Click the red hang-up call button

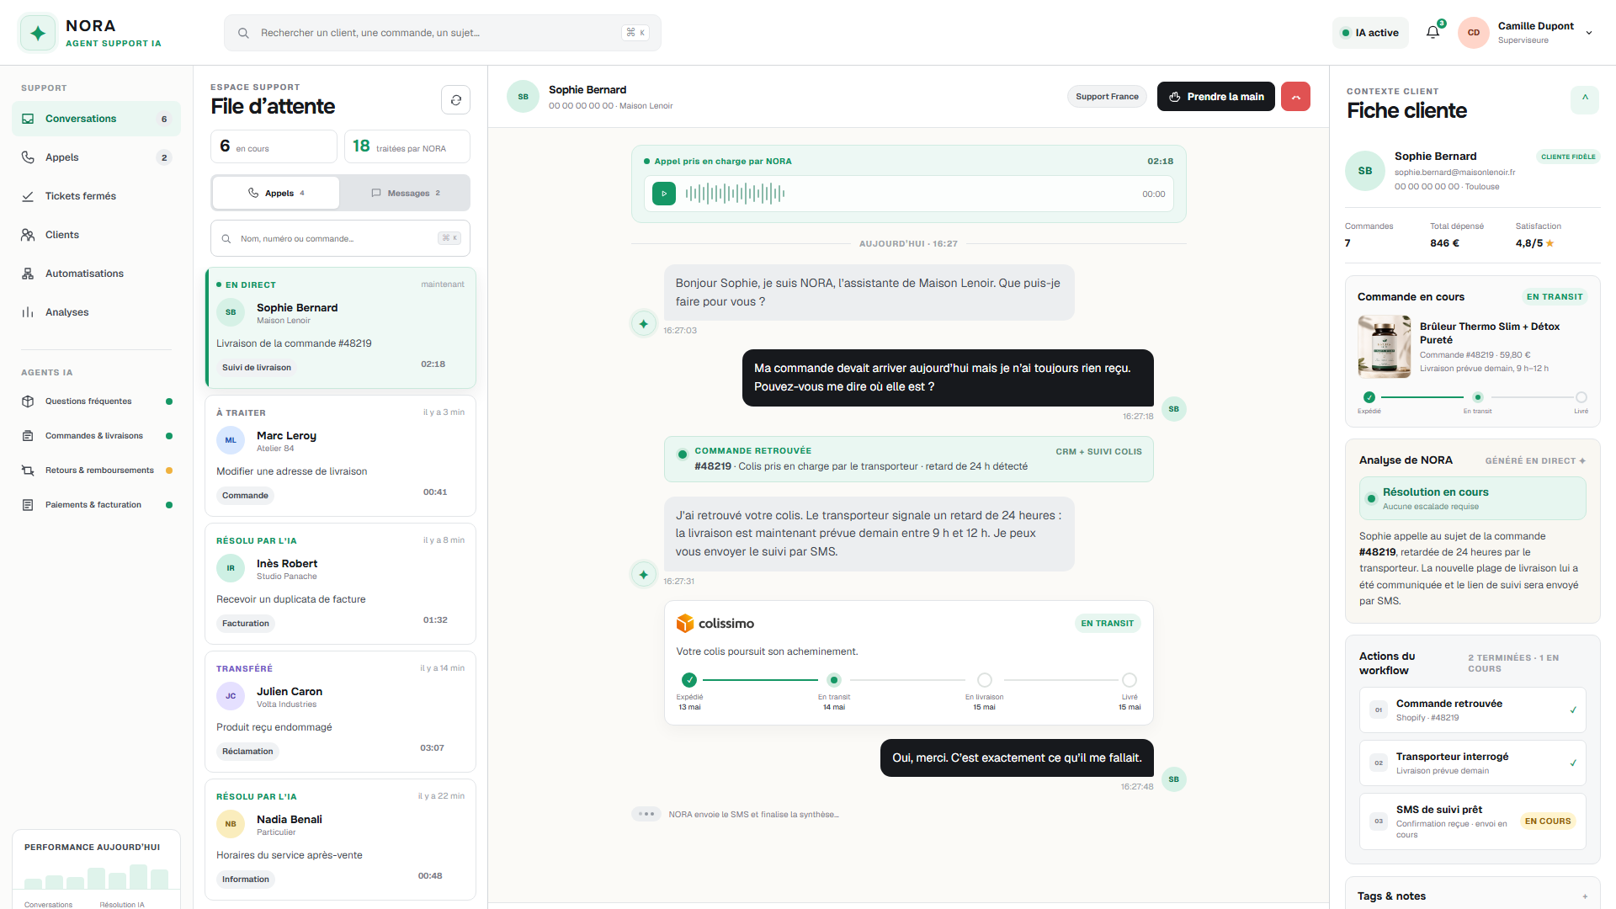[x=1295, y=97]
